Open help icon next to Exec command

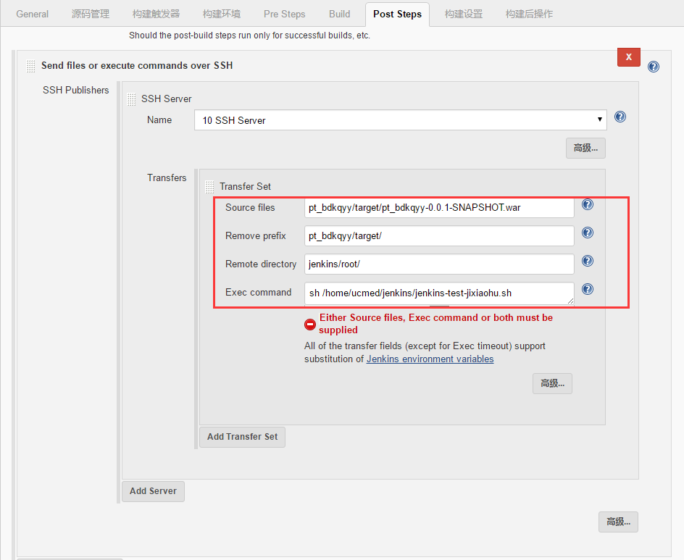(x=588, y=289)
